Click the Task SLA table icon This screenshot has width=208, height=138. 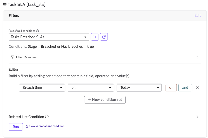click(x=5, y=4)
